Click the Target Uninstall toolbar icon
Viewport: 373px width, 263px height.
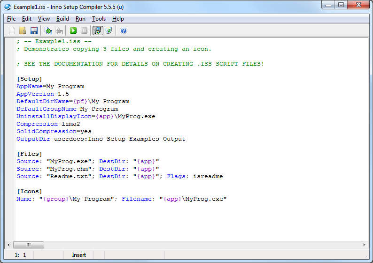(x=109, y=30)
